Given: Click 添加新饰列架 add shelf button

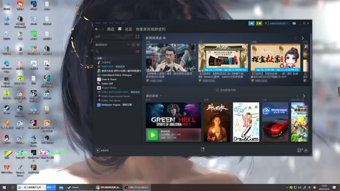Looking at the screenshot, I should 226,90.
